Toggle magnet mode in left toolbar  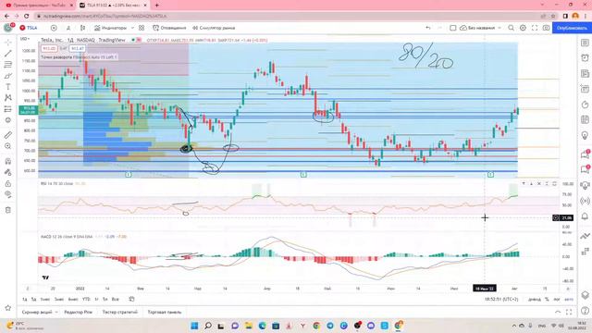click(8, 161)
